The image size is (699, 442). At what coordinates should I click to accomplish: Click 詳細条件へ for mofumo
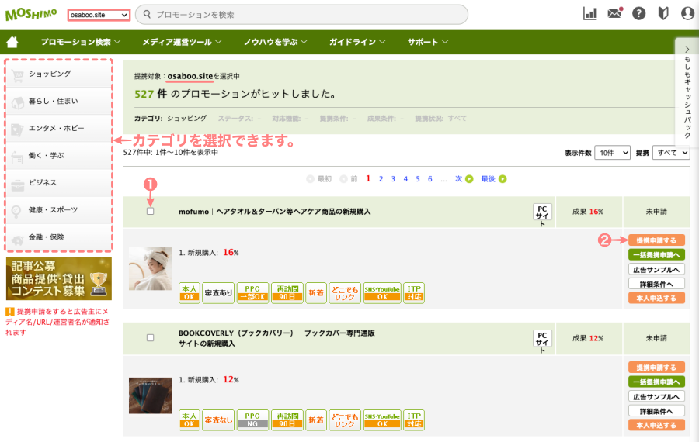[x=656, y=284]
